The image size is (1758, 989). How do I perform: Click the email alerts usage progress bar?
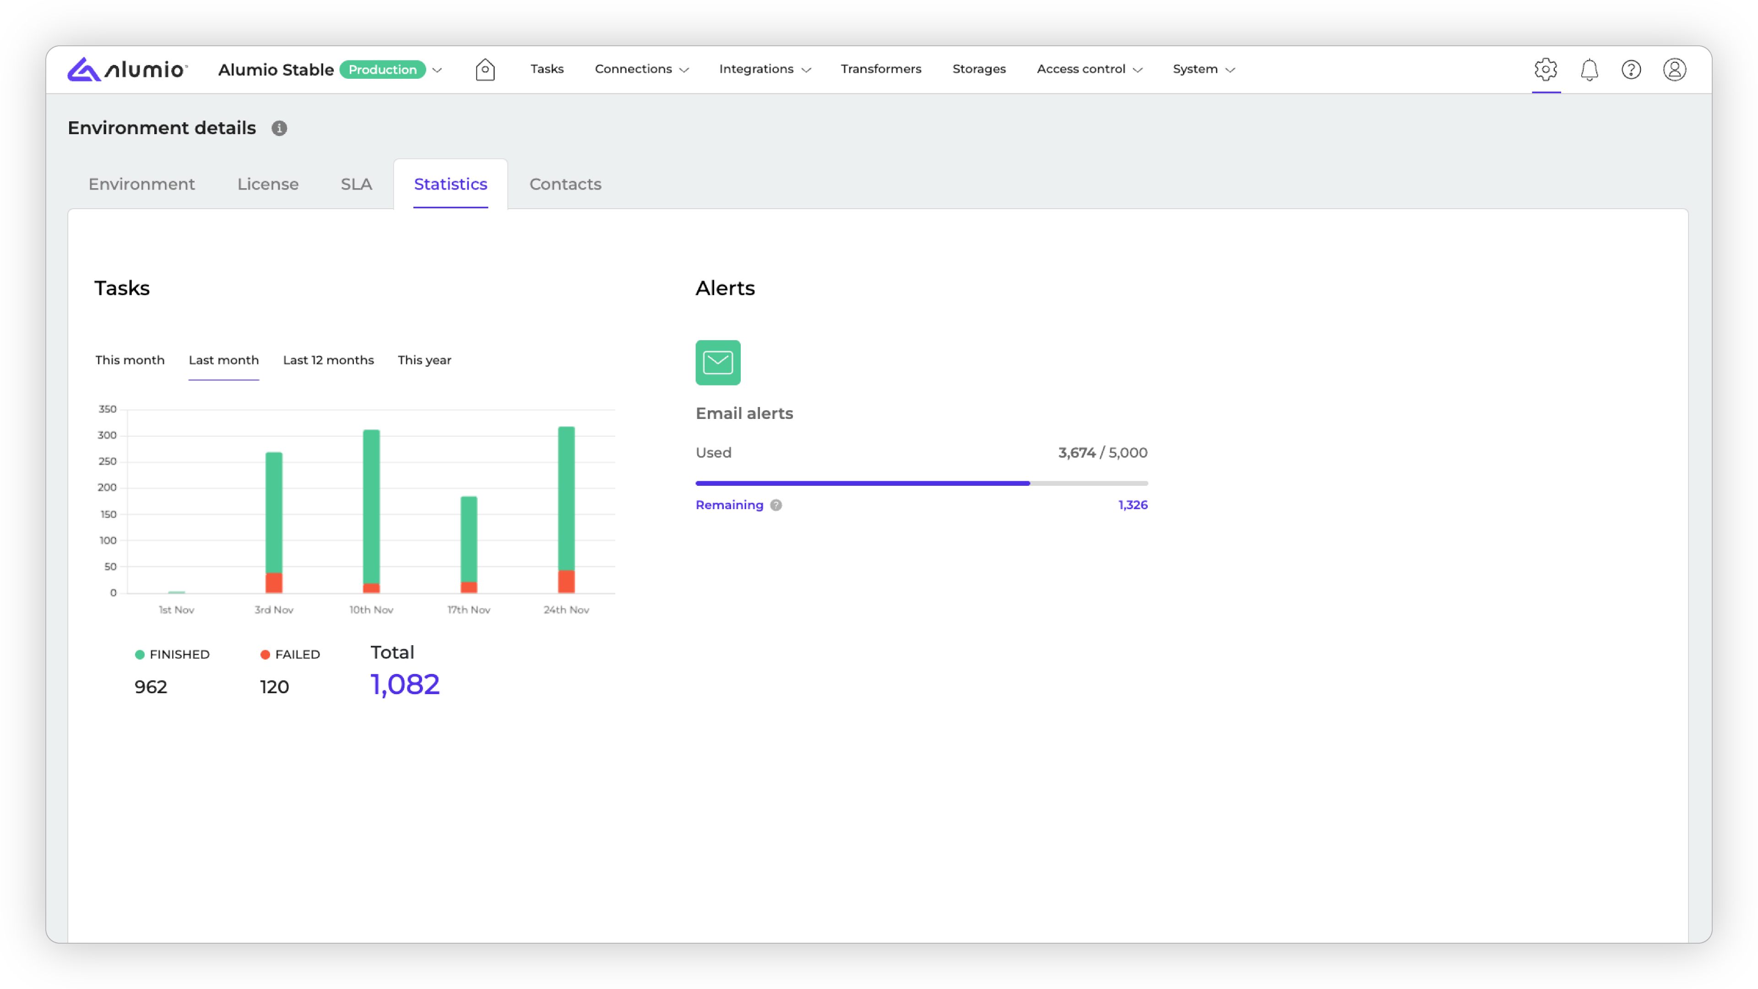(x=921, y=483)
